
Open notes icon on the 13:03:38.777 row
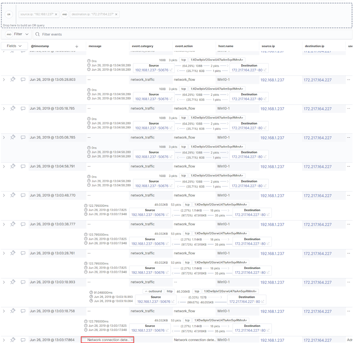pos(23,224)
